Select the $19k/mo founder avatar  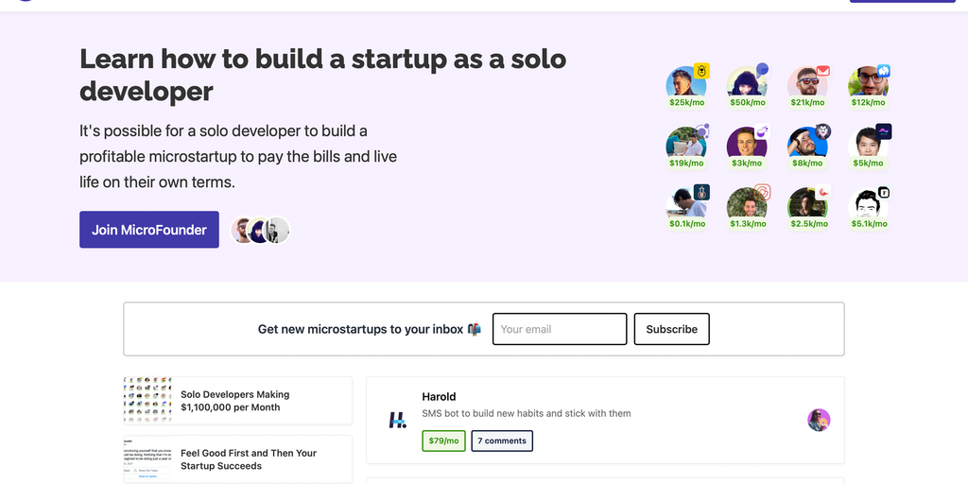pyautogui.click(x=685, y=143)
